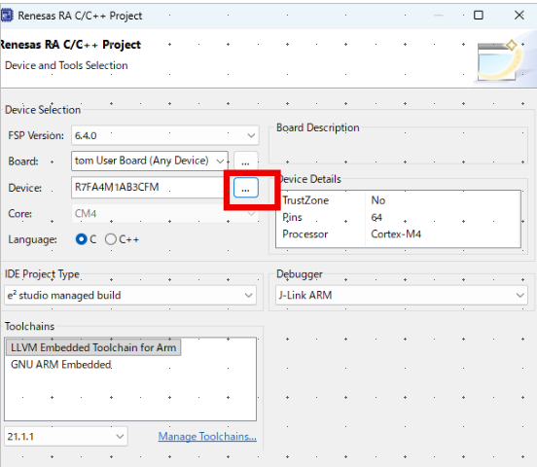Click the Renesas project window title icon
This screenshot has height=467, width=537.
point(7,16)
